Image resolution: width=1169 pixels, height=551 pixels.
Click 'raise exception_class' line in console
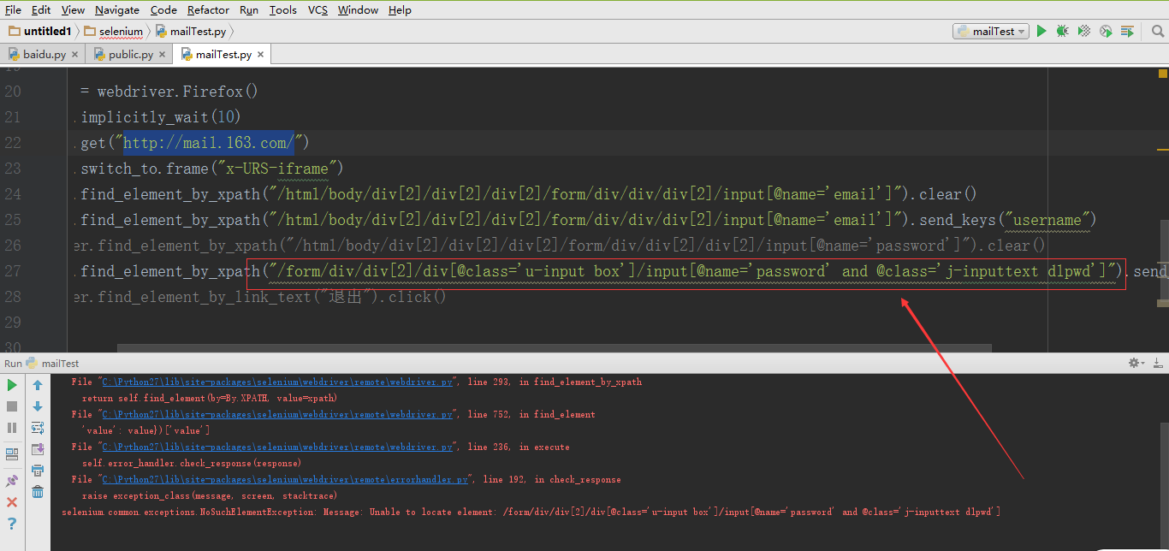pos(210,495)
